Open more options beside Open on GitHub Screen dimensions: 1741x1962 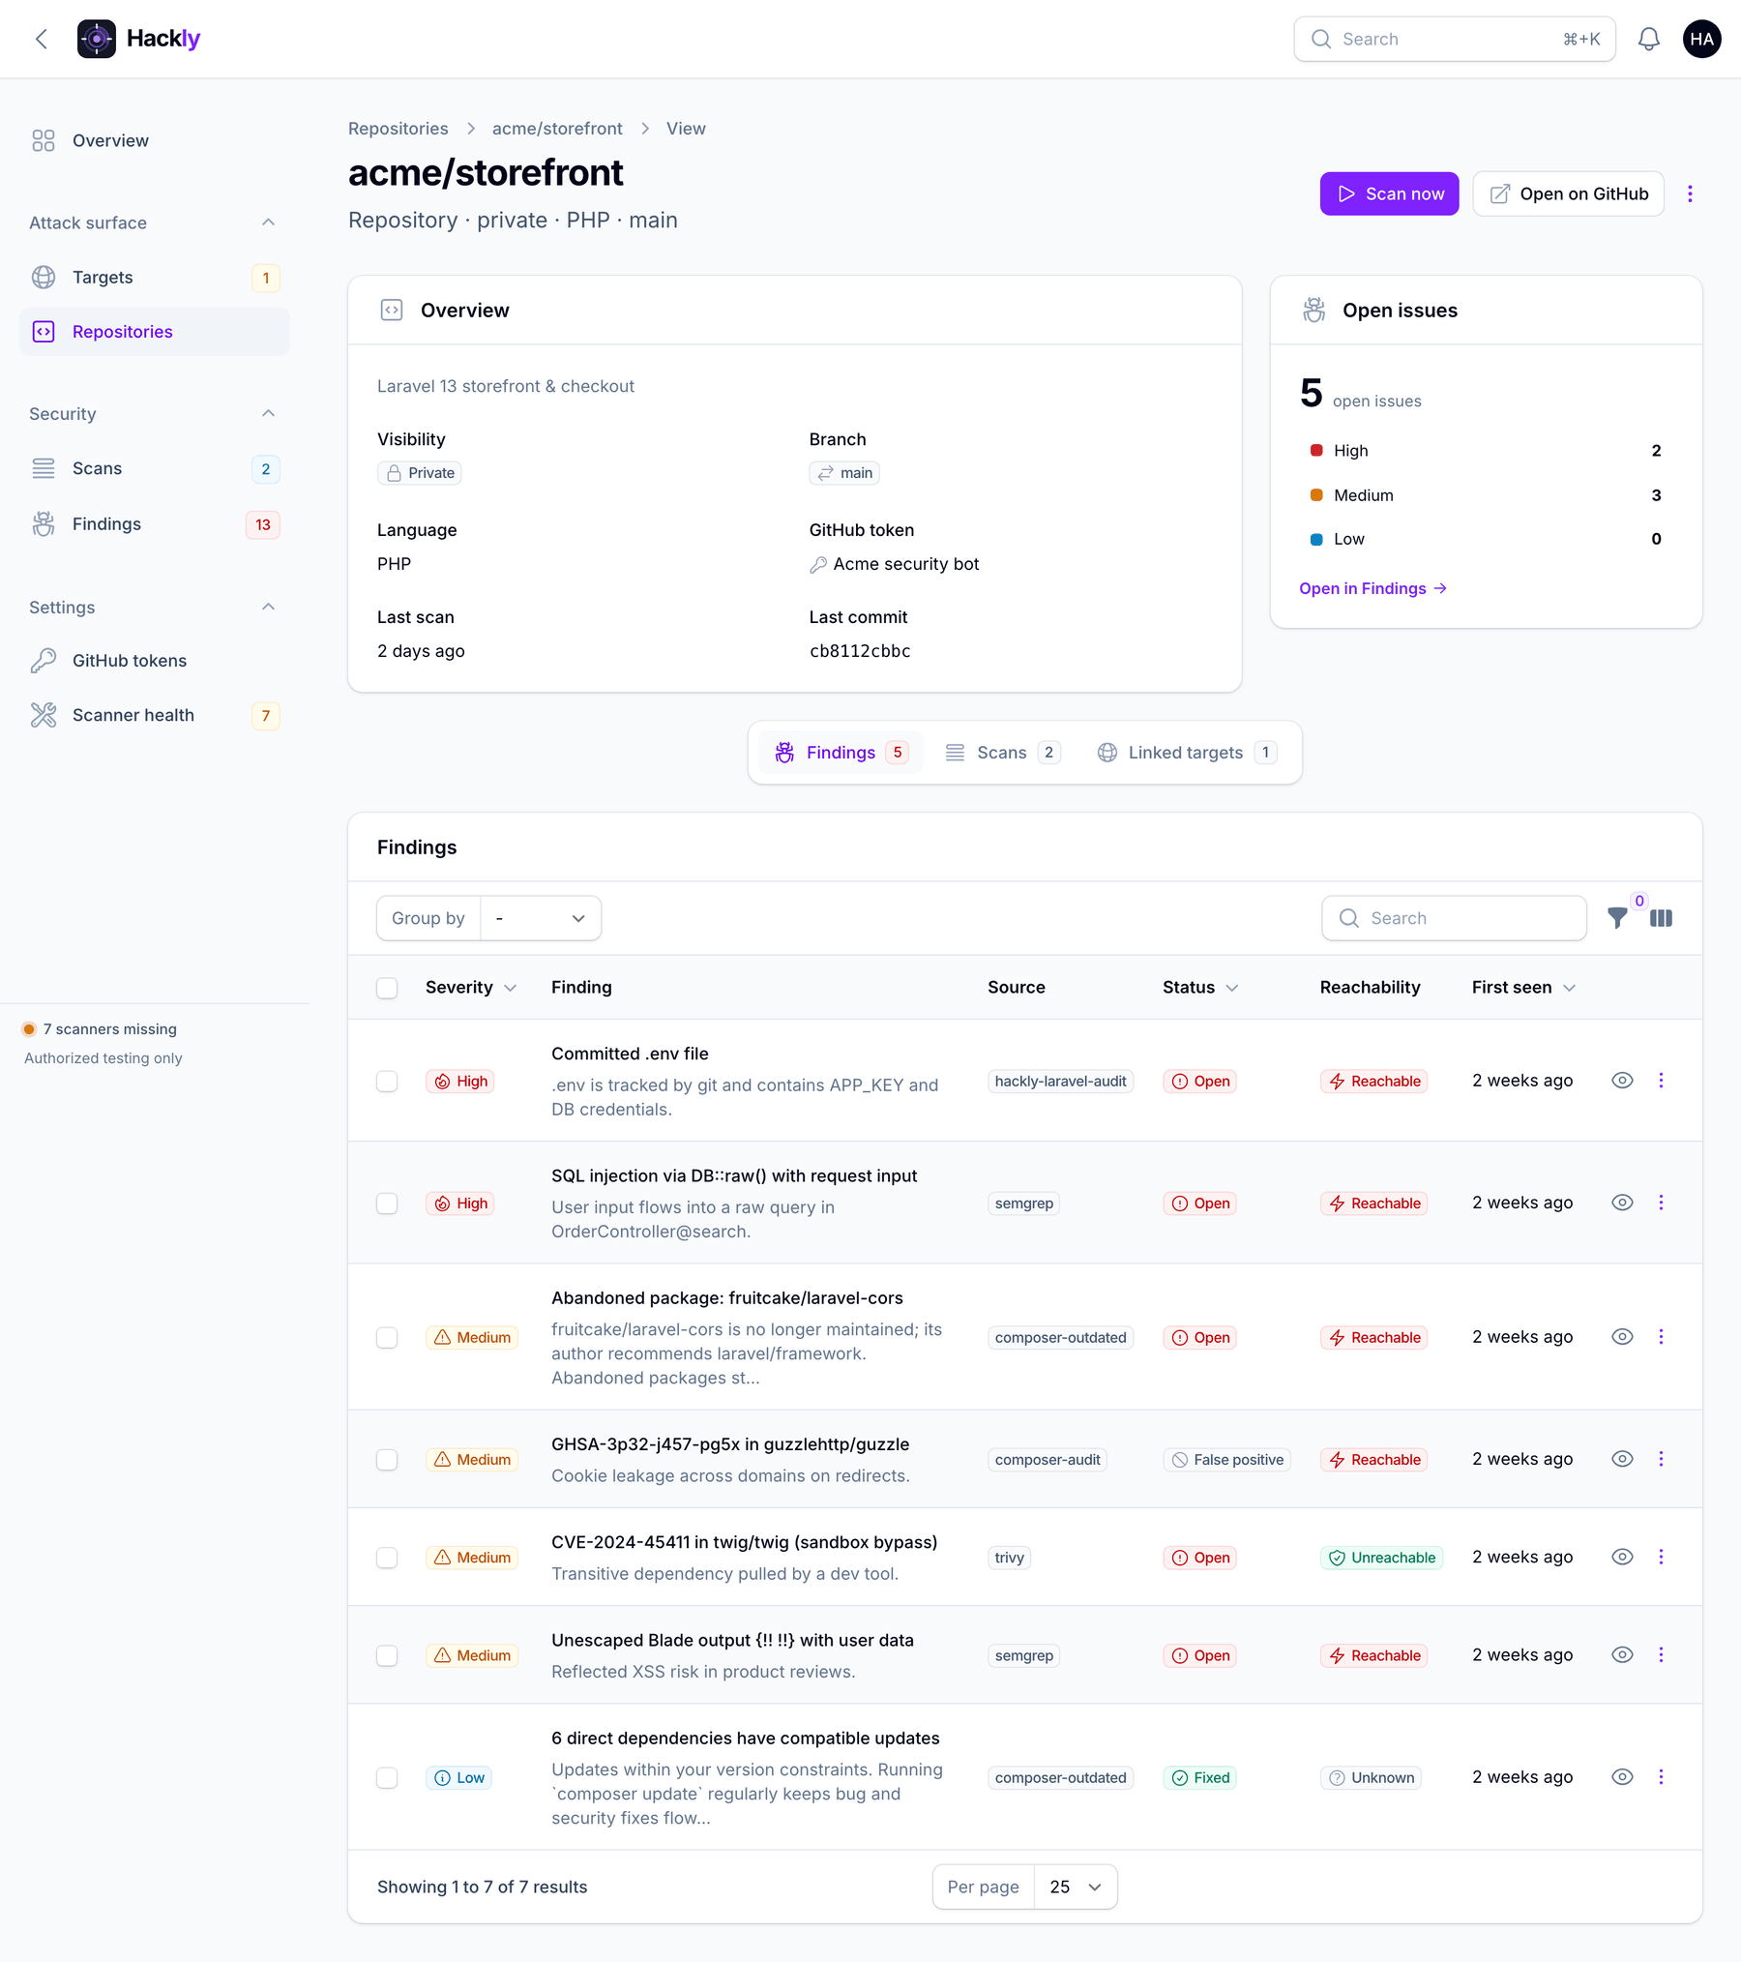point(1690,193)
